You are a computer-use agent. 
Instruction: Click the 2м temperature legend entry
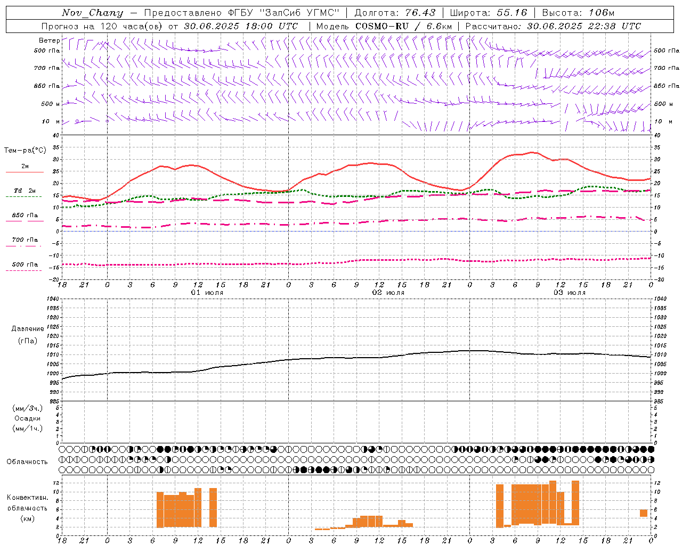pos(25,166)
